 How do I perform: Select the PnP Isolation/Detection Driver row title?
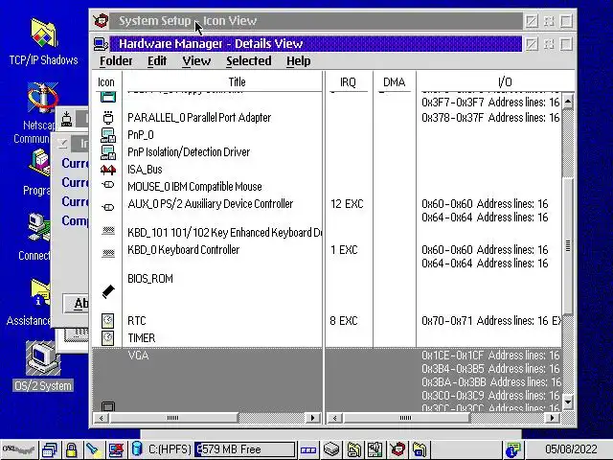point(189,152)
